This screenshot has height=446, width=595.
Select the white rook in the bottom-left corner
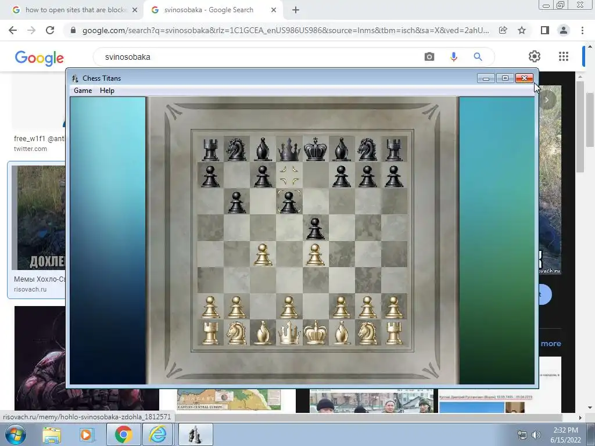pyautogui.click(x=210, y=333)
